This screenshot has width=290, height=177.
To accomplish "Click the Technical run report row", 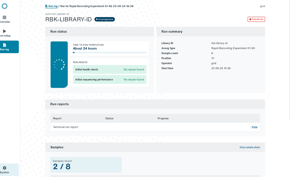I will (155, 127).
